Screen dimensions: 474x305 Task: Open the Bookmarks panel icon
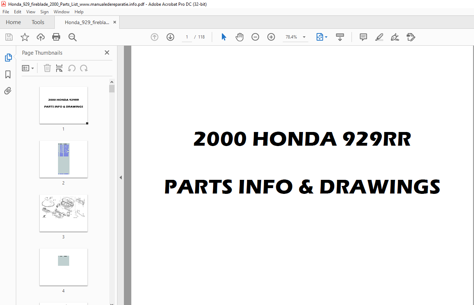click(8, 74)
